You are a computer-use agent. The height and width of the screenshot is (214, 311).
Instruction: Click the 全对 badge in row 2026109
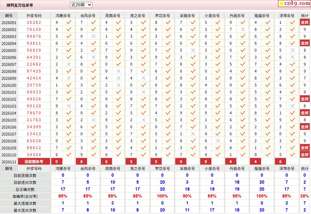[x=305, y=148]
